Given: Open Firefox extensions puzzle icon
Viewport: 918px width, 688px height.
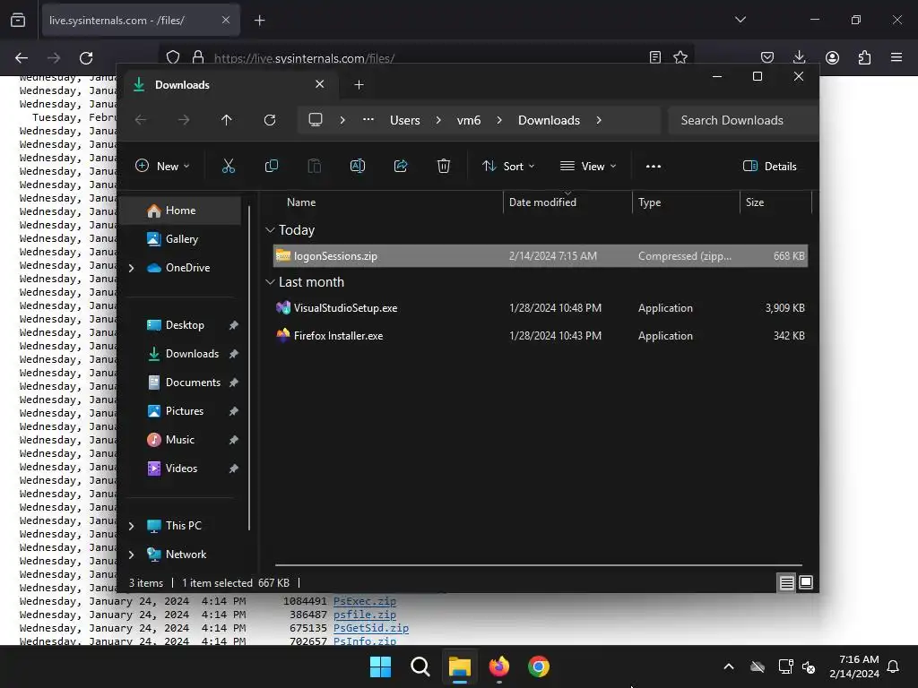Looking at the screenshot, I should pyautogui.click(x=865, y=57).
